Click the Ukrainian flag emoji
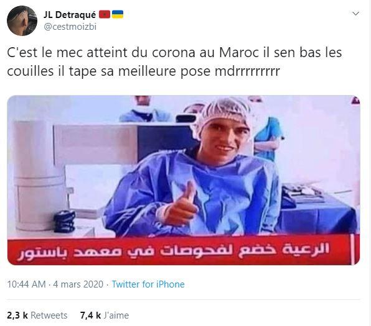This screenshot has width=371, height=326. coord(118,14)
